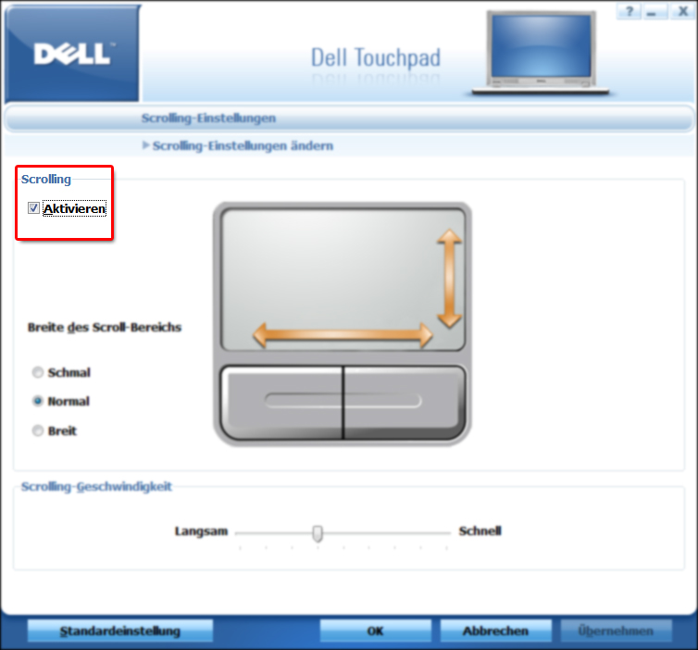Click the horizontal scroll arrow on the touchpad

343,335
